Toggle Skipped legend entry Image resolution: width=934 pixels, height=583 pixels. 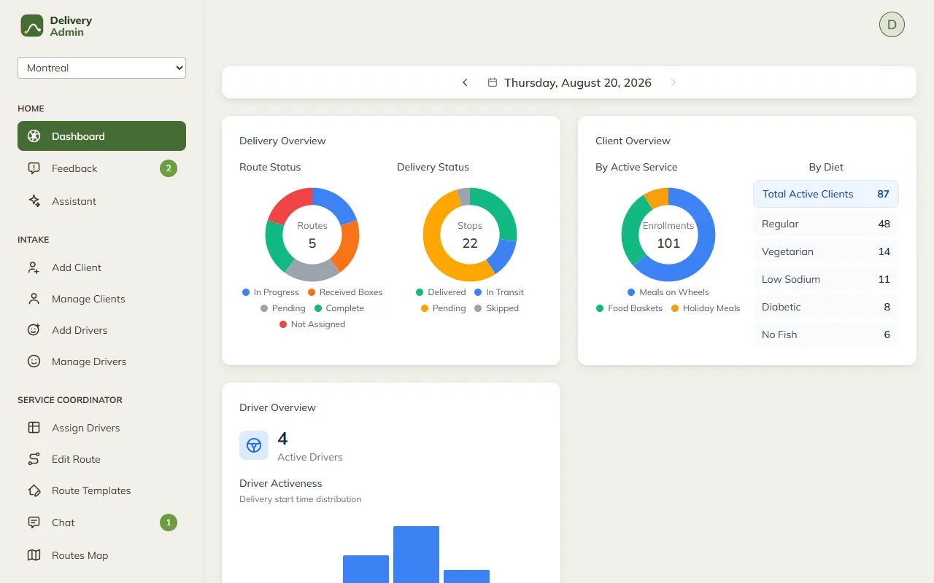tap(497, 308)
